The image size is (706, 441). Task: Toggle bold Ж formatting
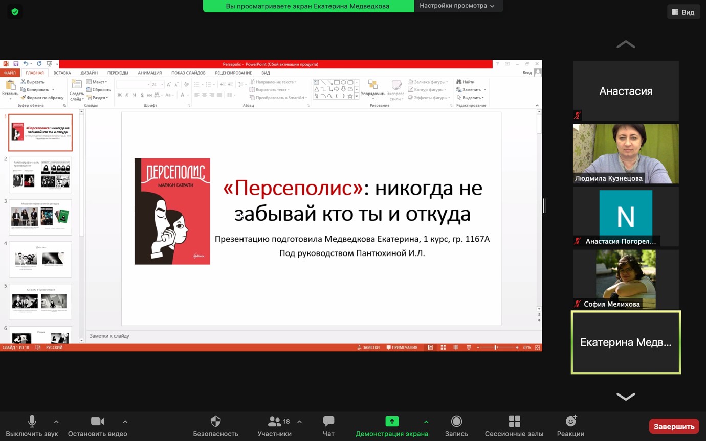pos(120,95)
